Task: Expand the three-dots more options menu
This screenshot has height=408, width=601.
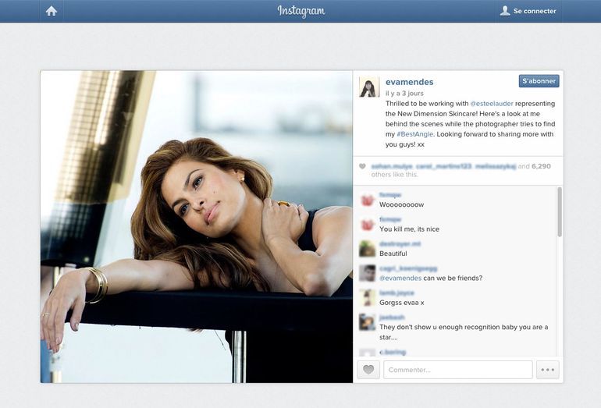Action: 548,370
